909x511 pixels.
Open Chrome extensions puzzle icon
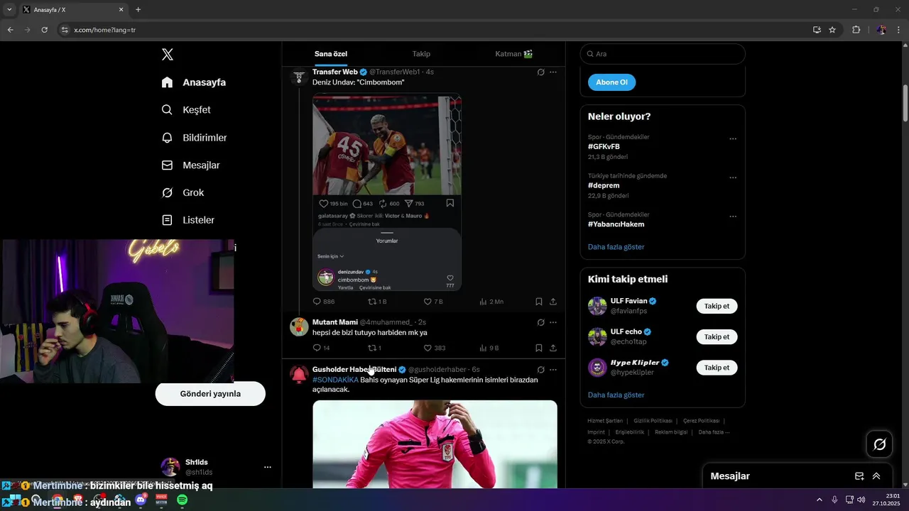pyautogui.click(x=856, y=30)
